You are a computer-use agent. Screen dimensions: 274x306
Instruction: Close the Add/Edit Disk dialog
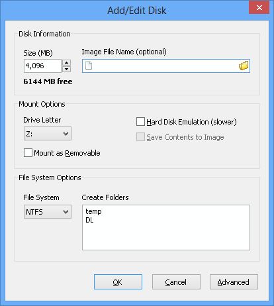tap(259, 8)
